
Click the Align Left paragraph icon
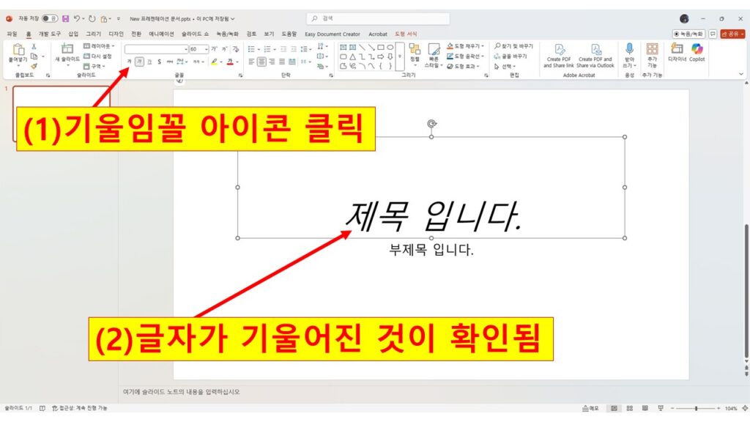pyautogui.click(x=252, y=62)
